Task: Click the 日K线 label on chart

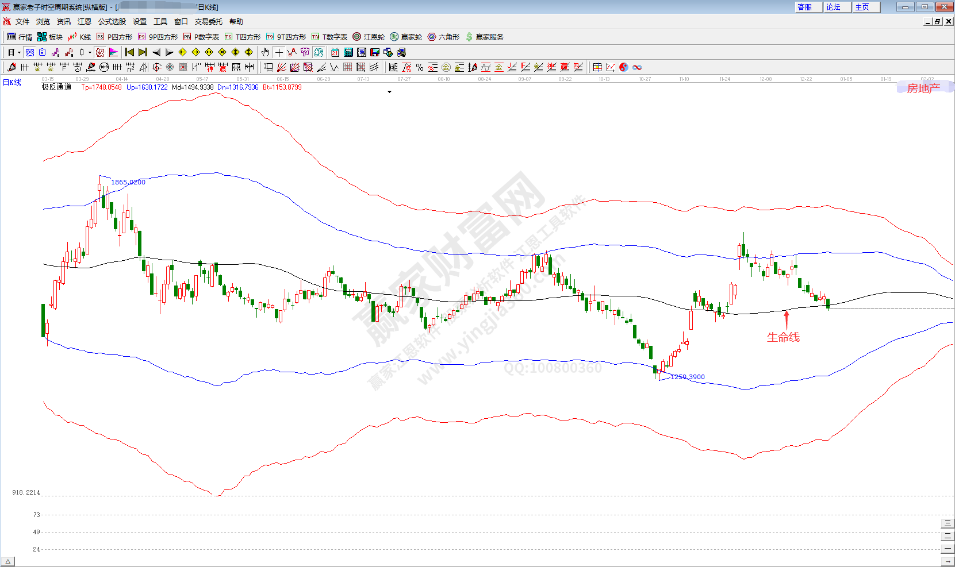Action: click(12, 83)
